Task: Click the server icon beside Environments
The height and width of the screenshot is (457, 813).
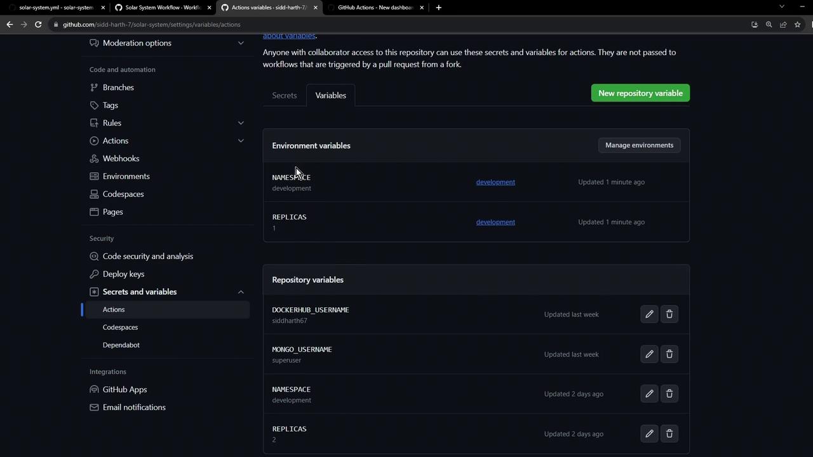Action: 94,176
